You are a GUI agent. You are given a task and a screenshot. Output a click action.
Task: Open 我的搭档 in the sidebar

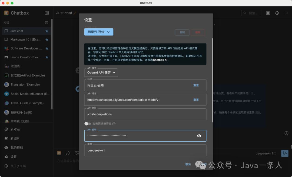26,148
